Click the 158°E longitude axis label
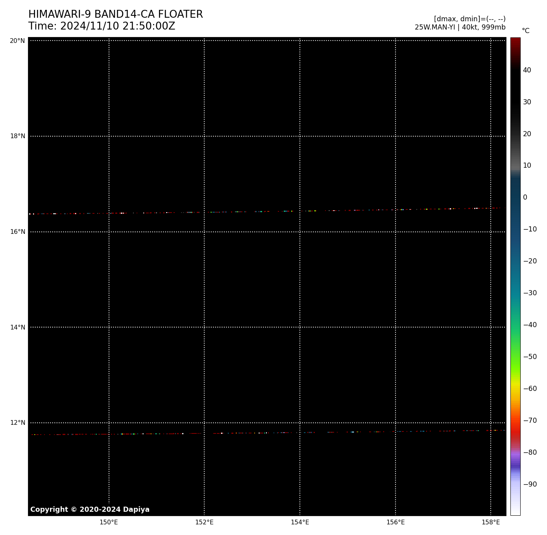547x535 pixels. point(491,522)
